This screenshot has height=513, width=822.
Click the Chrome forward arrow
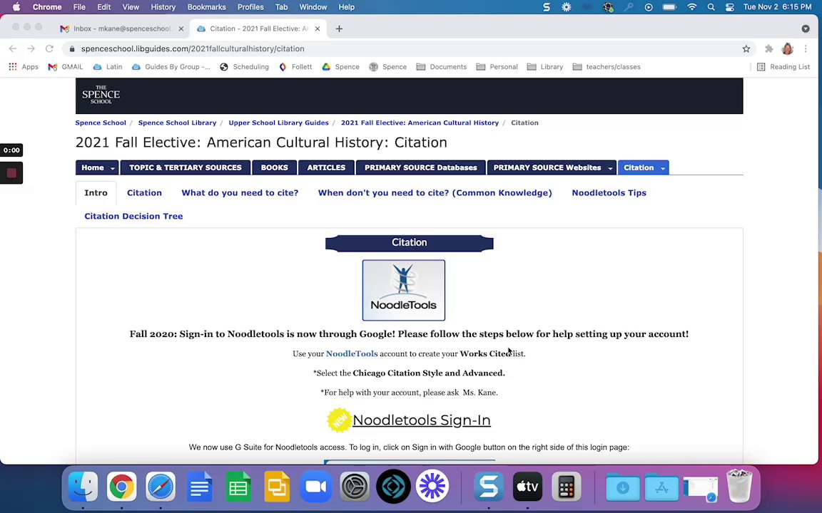pos(31,48)
